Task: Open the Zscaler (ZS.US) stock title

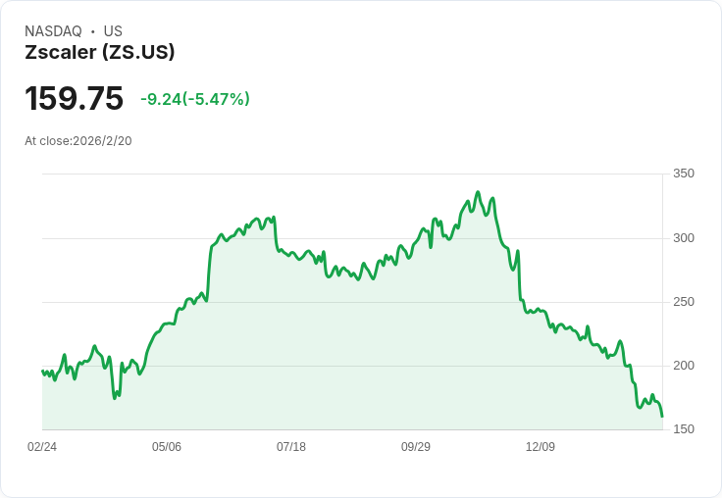Action: coord(100,53)
